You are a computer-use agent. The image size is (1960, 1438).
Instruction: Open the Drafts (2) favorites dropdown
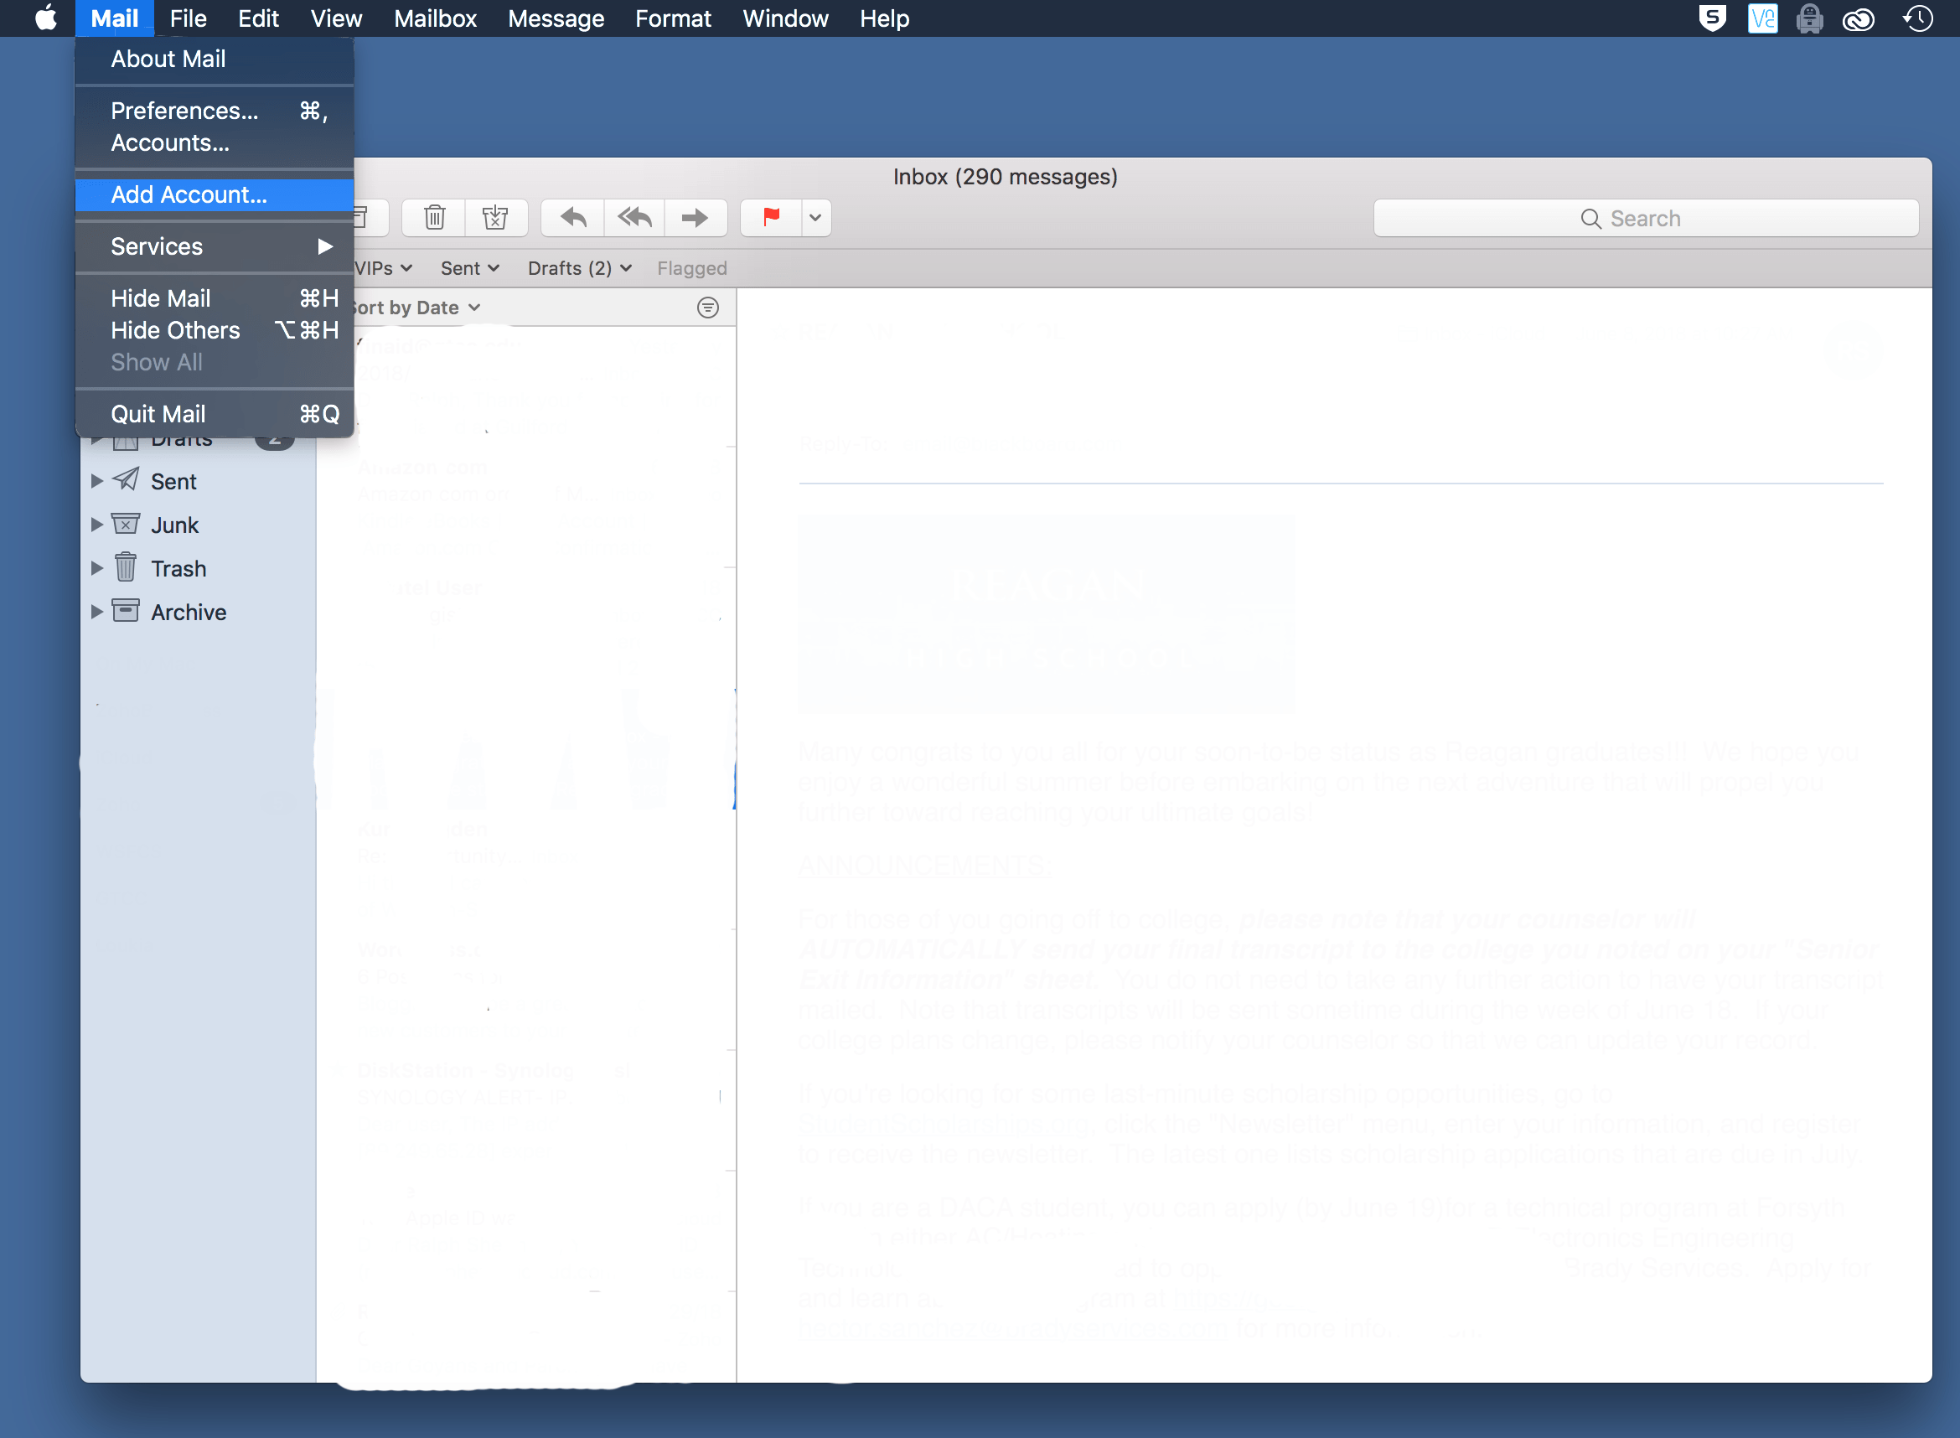[580, 268]
